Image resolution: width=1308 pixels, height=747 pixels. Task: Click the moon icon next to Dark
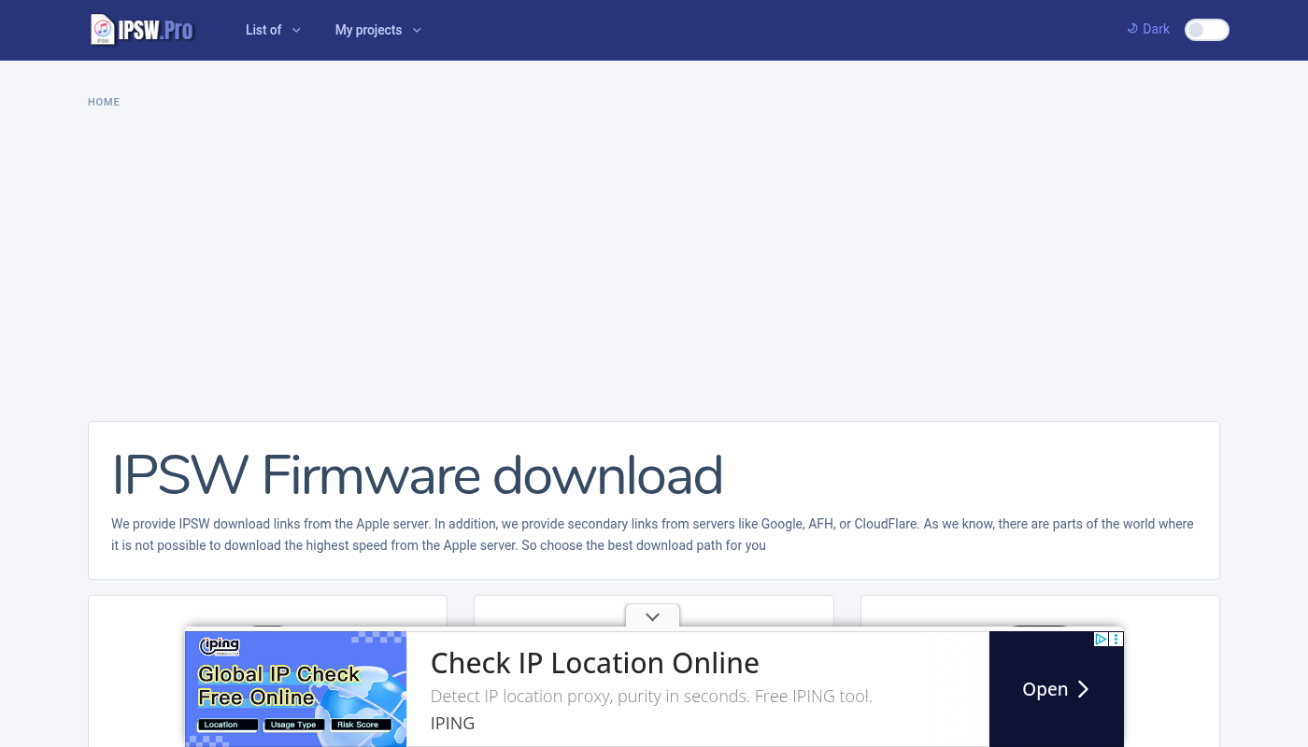tap(1131, 29)
